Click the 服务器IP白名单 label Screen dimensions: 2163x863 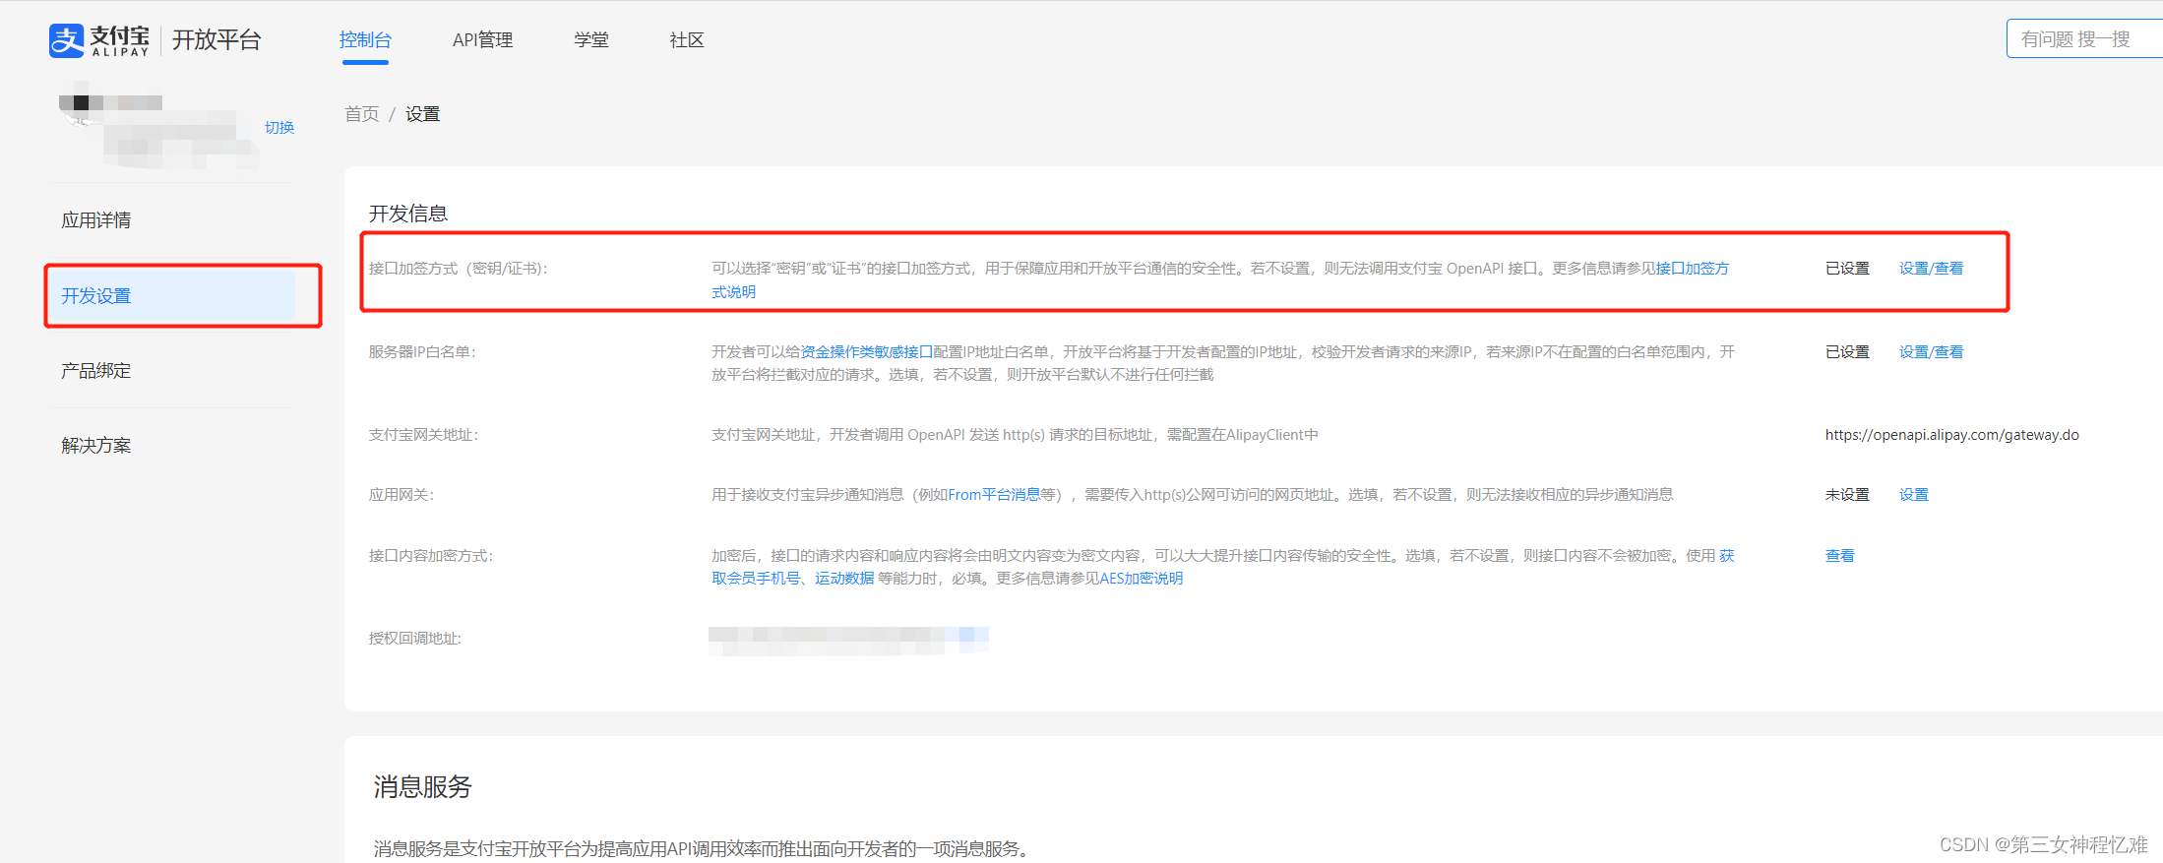422,352
